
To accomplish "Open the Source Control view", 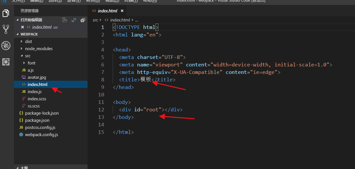I will (6, 29).
